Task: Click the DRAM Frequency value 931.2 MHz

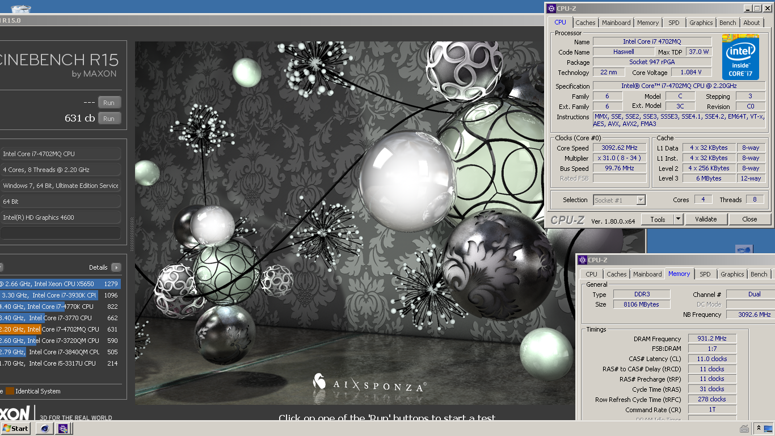Action: (x=713, y=338)
